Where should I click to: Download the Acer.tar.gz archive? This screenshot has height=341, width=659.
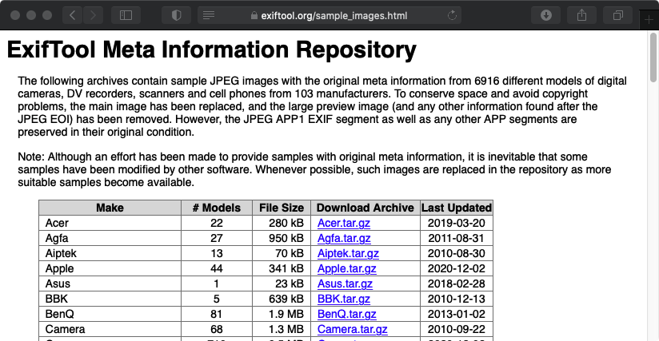(x=343, y=223)
